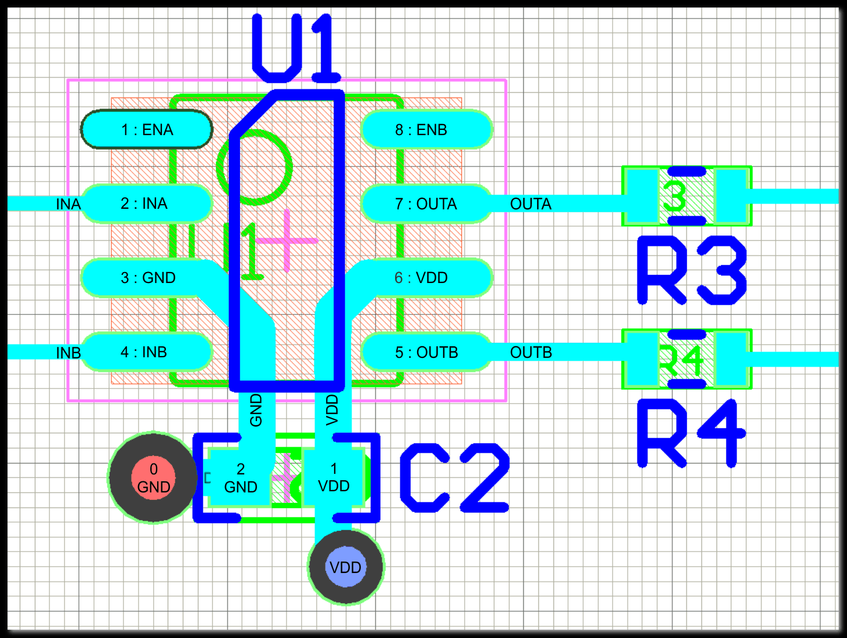The width and height of the screenshot is (847, 638).
Task: Click the right pad of resistor R3
Action: [730, 196]
